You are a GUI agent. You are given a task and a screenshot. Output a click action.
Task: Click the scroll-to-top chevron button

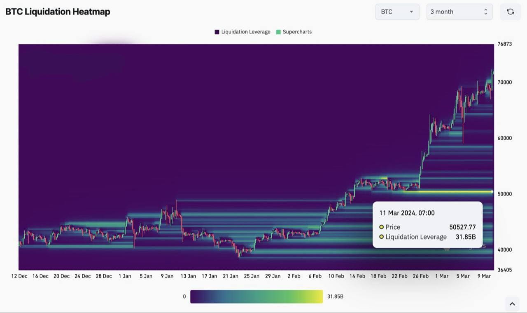(x=512, y=304)
